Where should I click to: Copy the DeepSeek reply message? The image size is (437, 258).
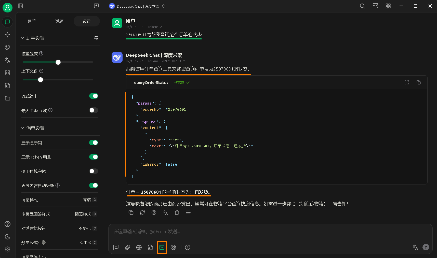[131, 212]
